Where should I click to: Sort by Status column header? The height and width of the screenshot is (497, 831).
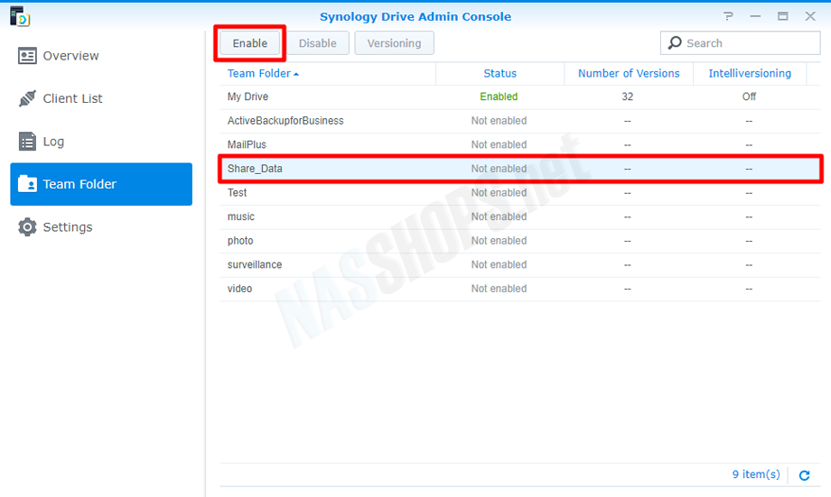click(500, 74)
